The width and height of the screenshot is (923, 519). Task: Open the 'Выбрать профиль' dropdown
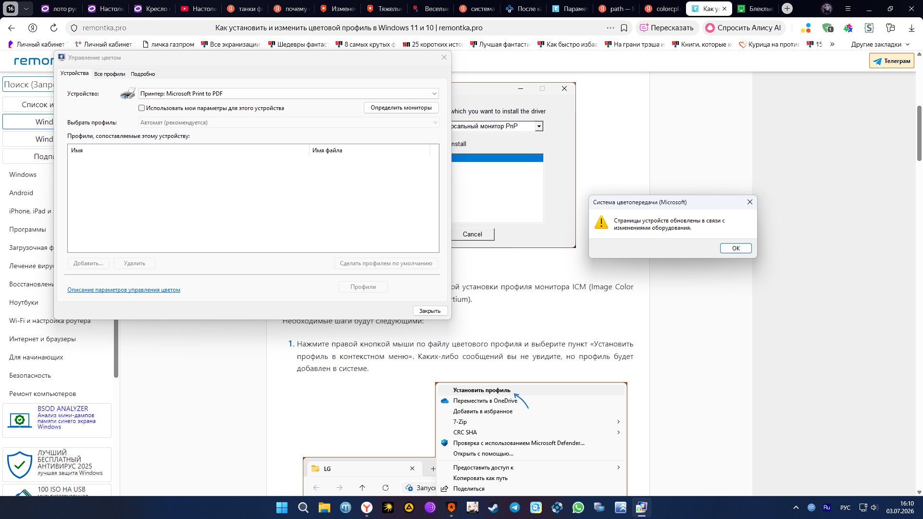point(288,123)
